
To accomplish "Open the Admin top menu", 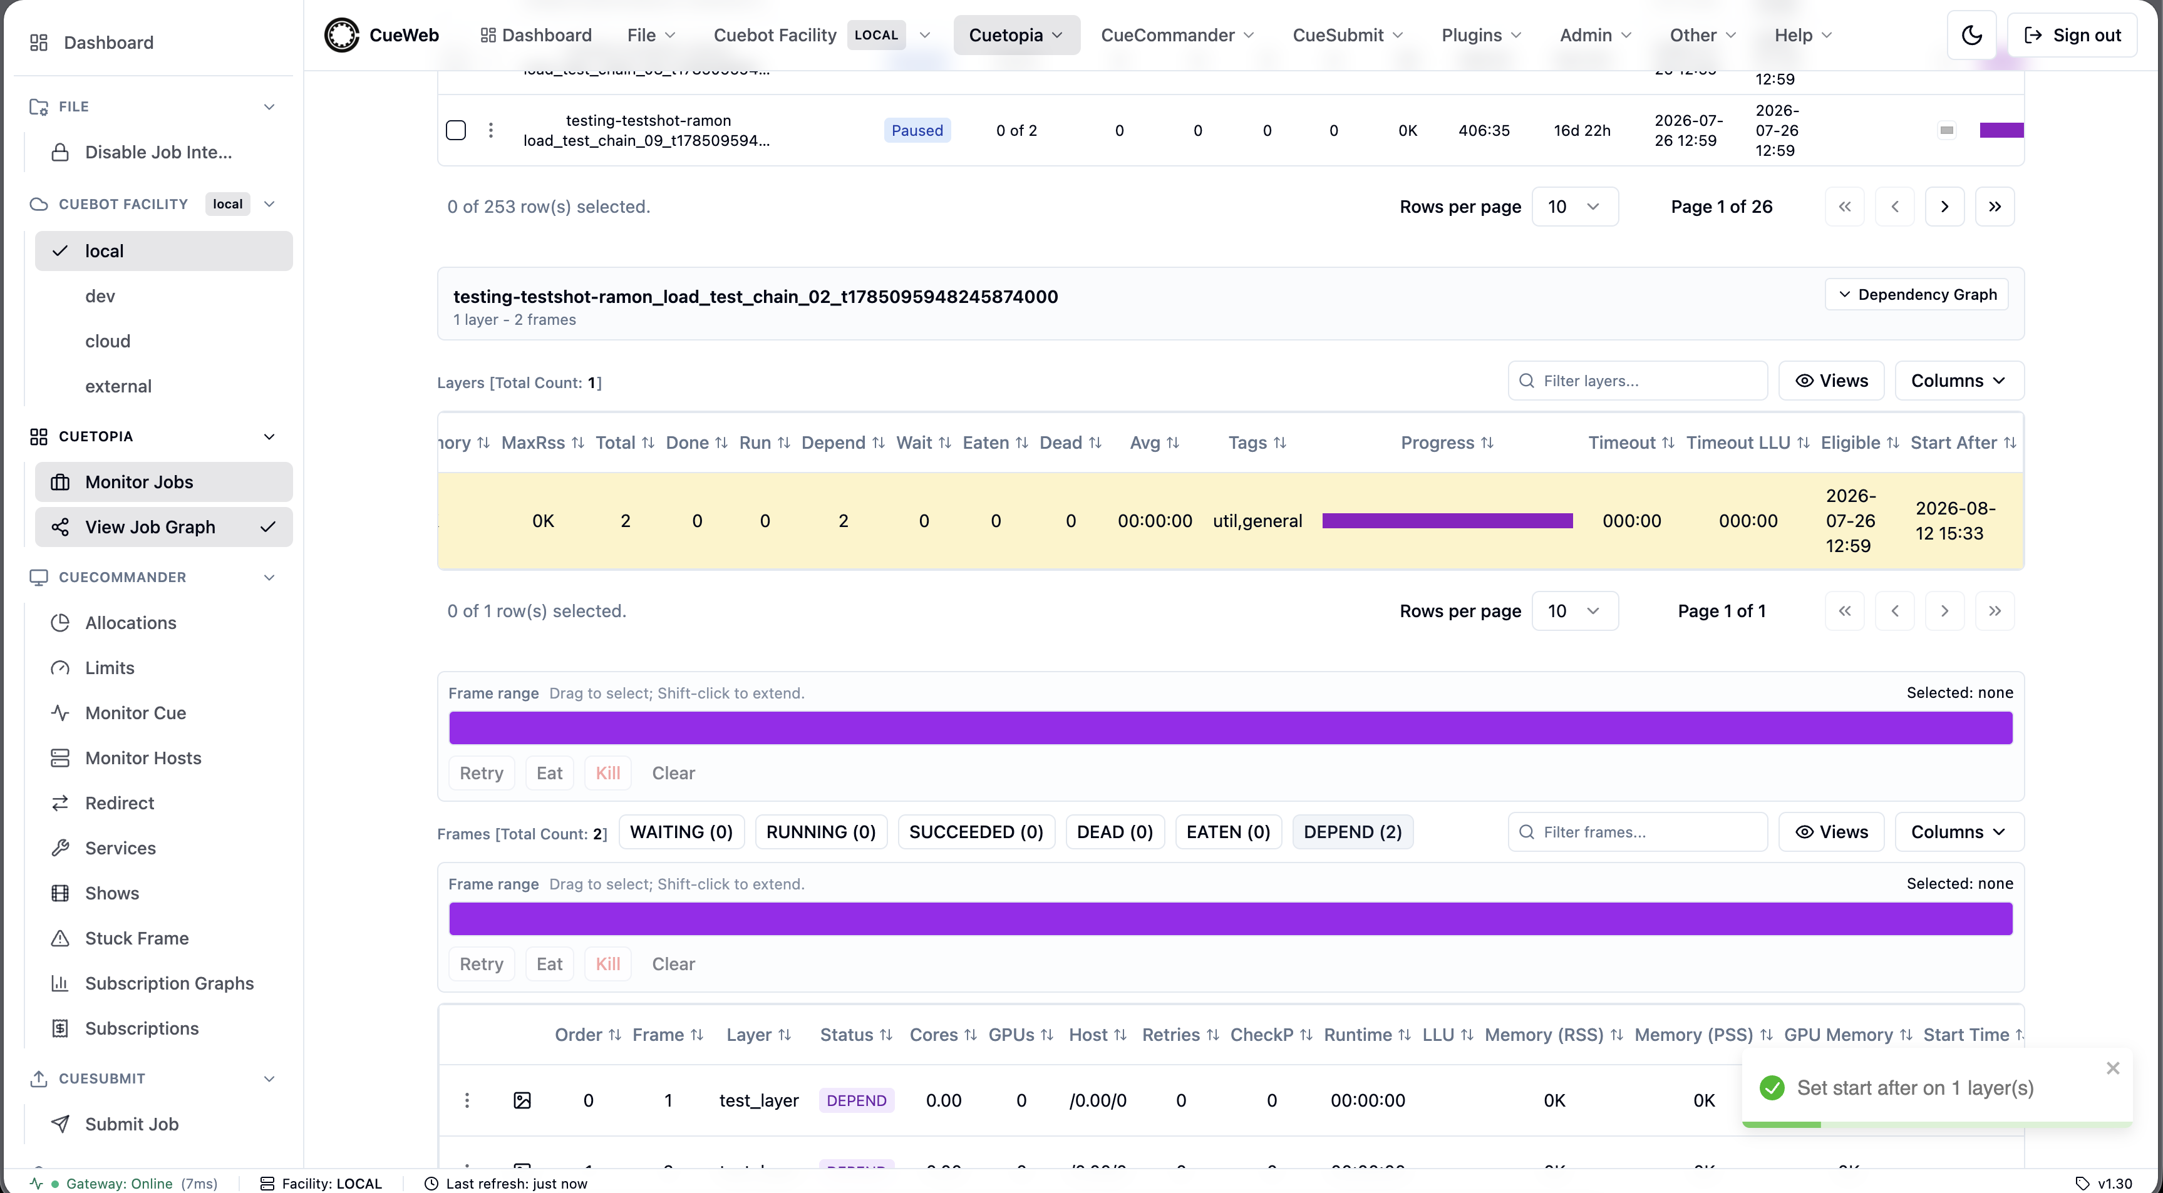I will coord(1596,35).
